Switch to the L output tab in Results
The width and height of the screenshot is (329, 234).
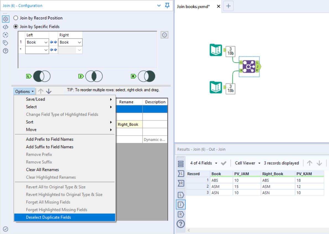(x=181, y=195)
